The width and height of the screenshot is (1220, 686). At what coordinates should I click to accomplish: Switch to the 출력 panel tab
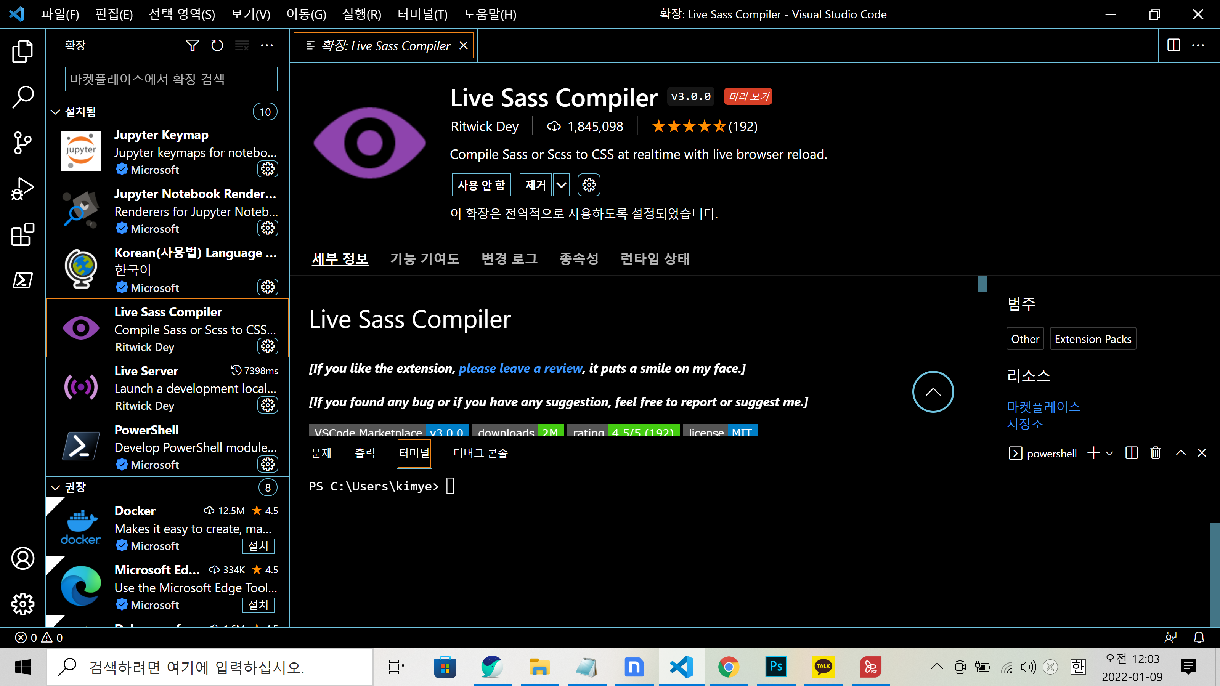pyautogui.click(x=365, y=453)
